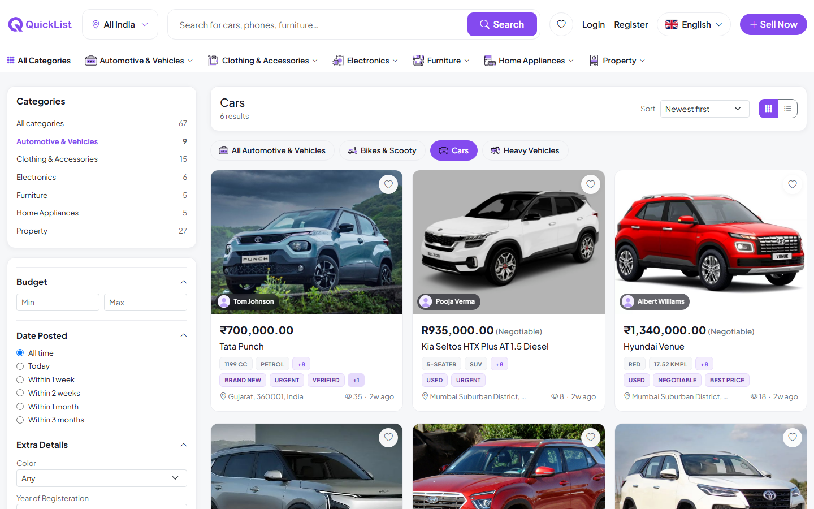Click the UK flag language icon
This screenshot has width=814, height=509.
coord(672,24)
